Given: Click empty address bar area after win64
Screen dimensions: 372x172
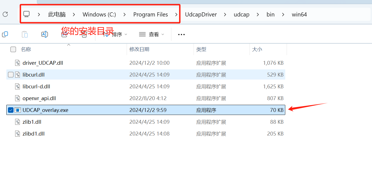Looking at the screenshot, I should pos(339,15).
